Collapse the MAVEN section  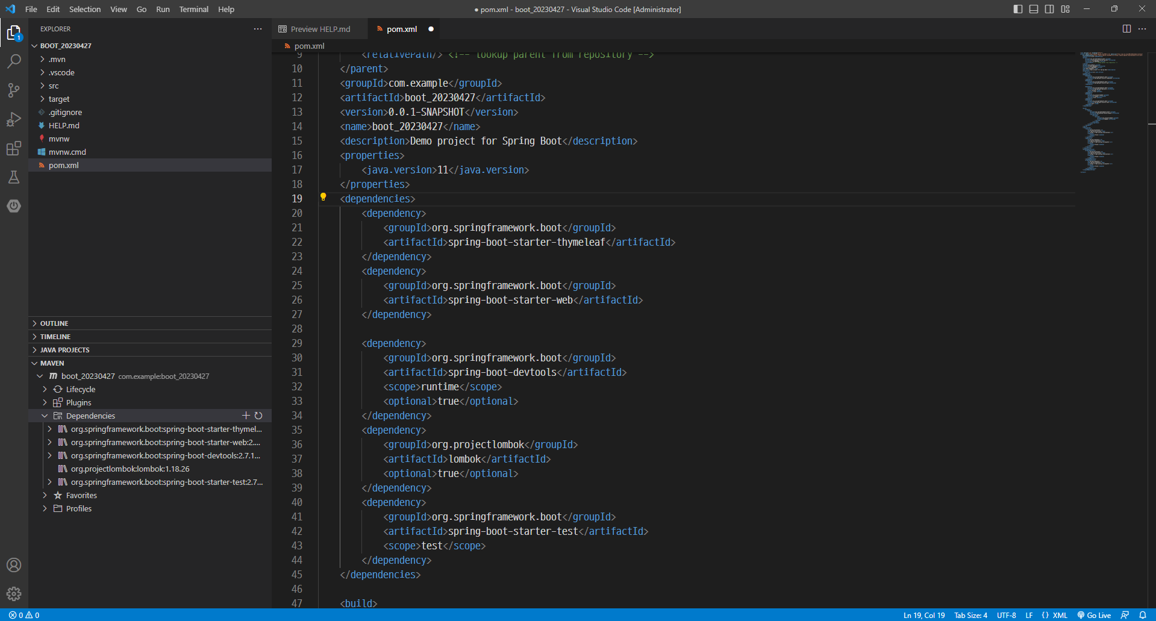coord(149,363)
